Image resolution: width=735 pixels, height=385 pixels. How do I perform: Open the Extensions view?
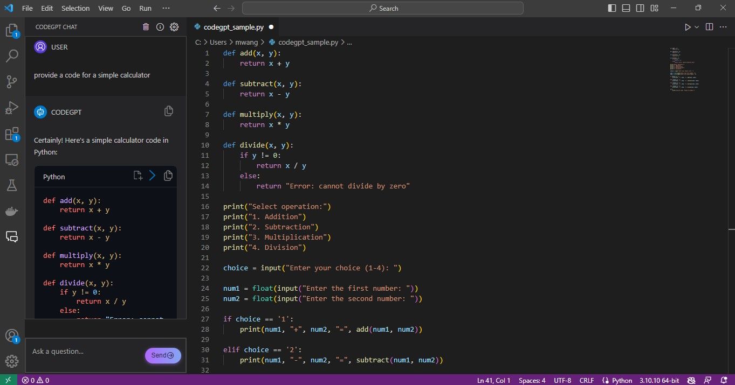pos(12,134)
